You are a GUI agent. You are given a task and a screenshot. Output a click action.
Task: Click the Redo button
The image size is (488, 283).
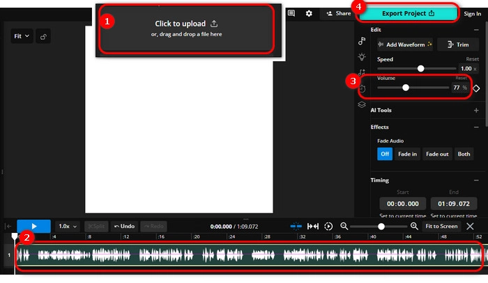click(154, 226)
